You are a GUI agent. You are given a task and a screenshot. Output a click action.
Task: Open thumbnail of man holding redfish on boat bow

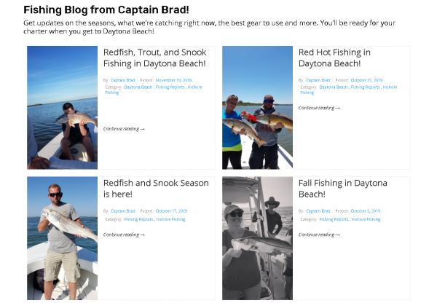63,108
